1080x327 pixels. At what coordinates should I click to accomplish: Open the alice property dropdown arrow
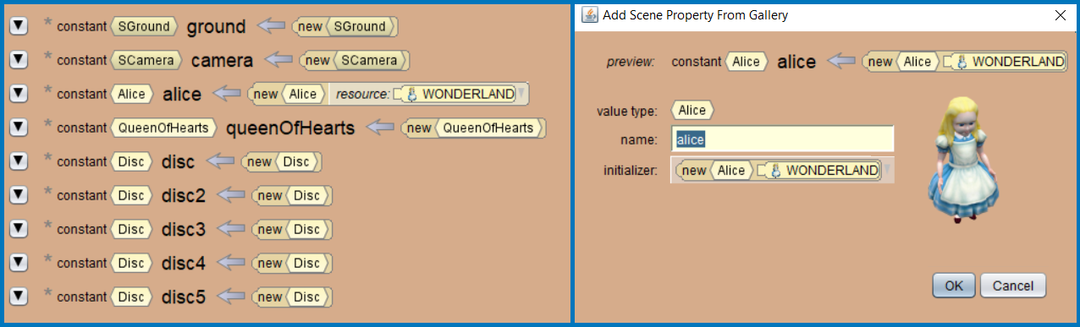tap(19, 94)
